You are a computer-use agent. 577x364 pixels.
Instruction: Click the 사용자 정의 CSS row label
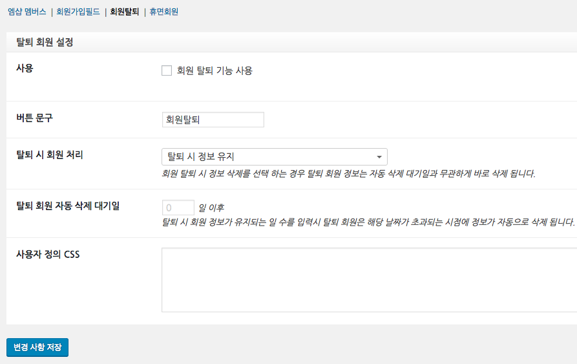tap(48, 254)
